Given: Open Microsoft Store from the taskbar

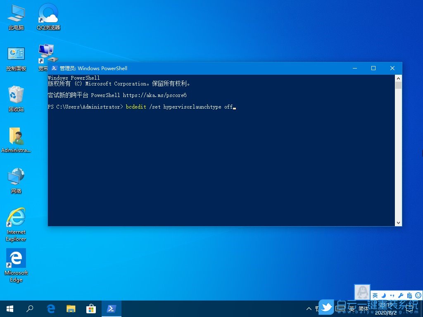Looking at the screenshot, I should 91,308.
